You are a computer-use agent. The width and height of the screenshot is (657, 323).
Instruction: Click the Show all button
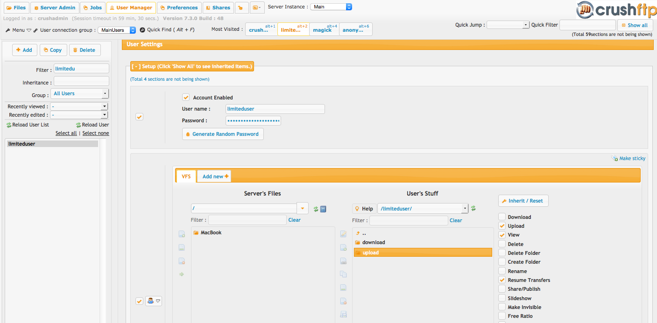[635, 25]
